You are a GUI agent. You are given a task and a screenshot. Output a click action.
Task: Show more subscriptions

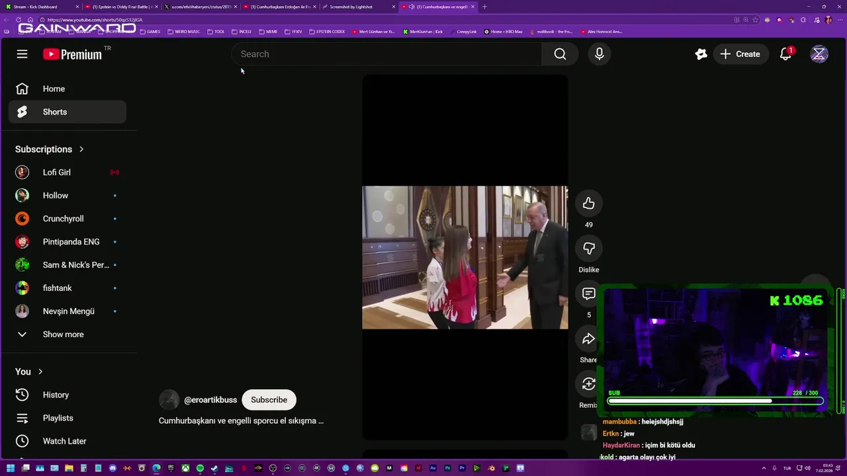(64, 335)
